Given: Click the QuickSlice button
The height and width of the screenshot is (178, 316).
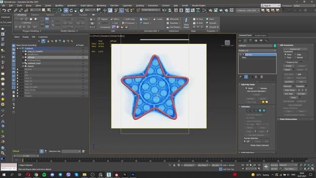Looking at the screenshot, I should 289,82.
